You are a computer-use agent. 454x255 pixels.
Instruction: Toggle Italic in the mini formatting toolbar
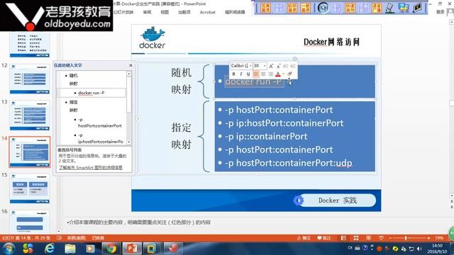coord(241,74)
